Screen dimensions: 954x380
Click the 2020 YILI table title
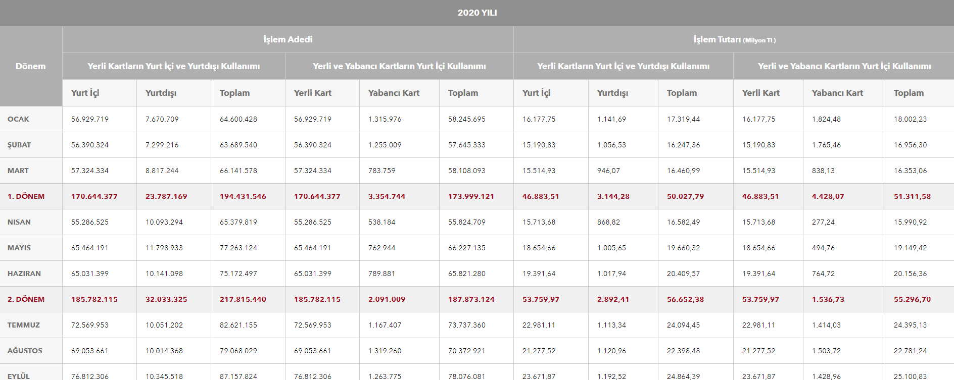tap(477, 13)
